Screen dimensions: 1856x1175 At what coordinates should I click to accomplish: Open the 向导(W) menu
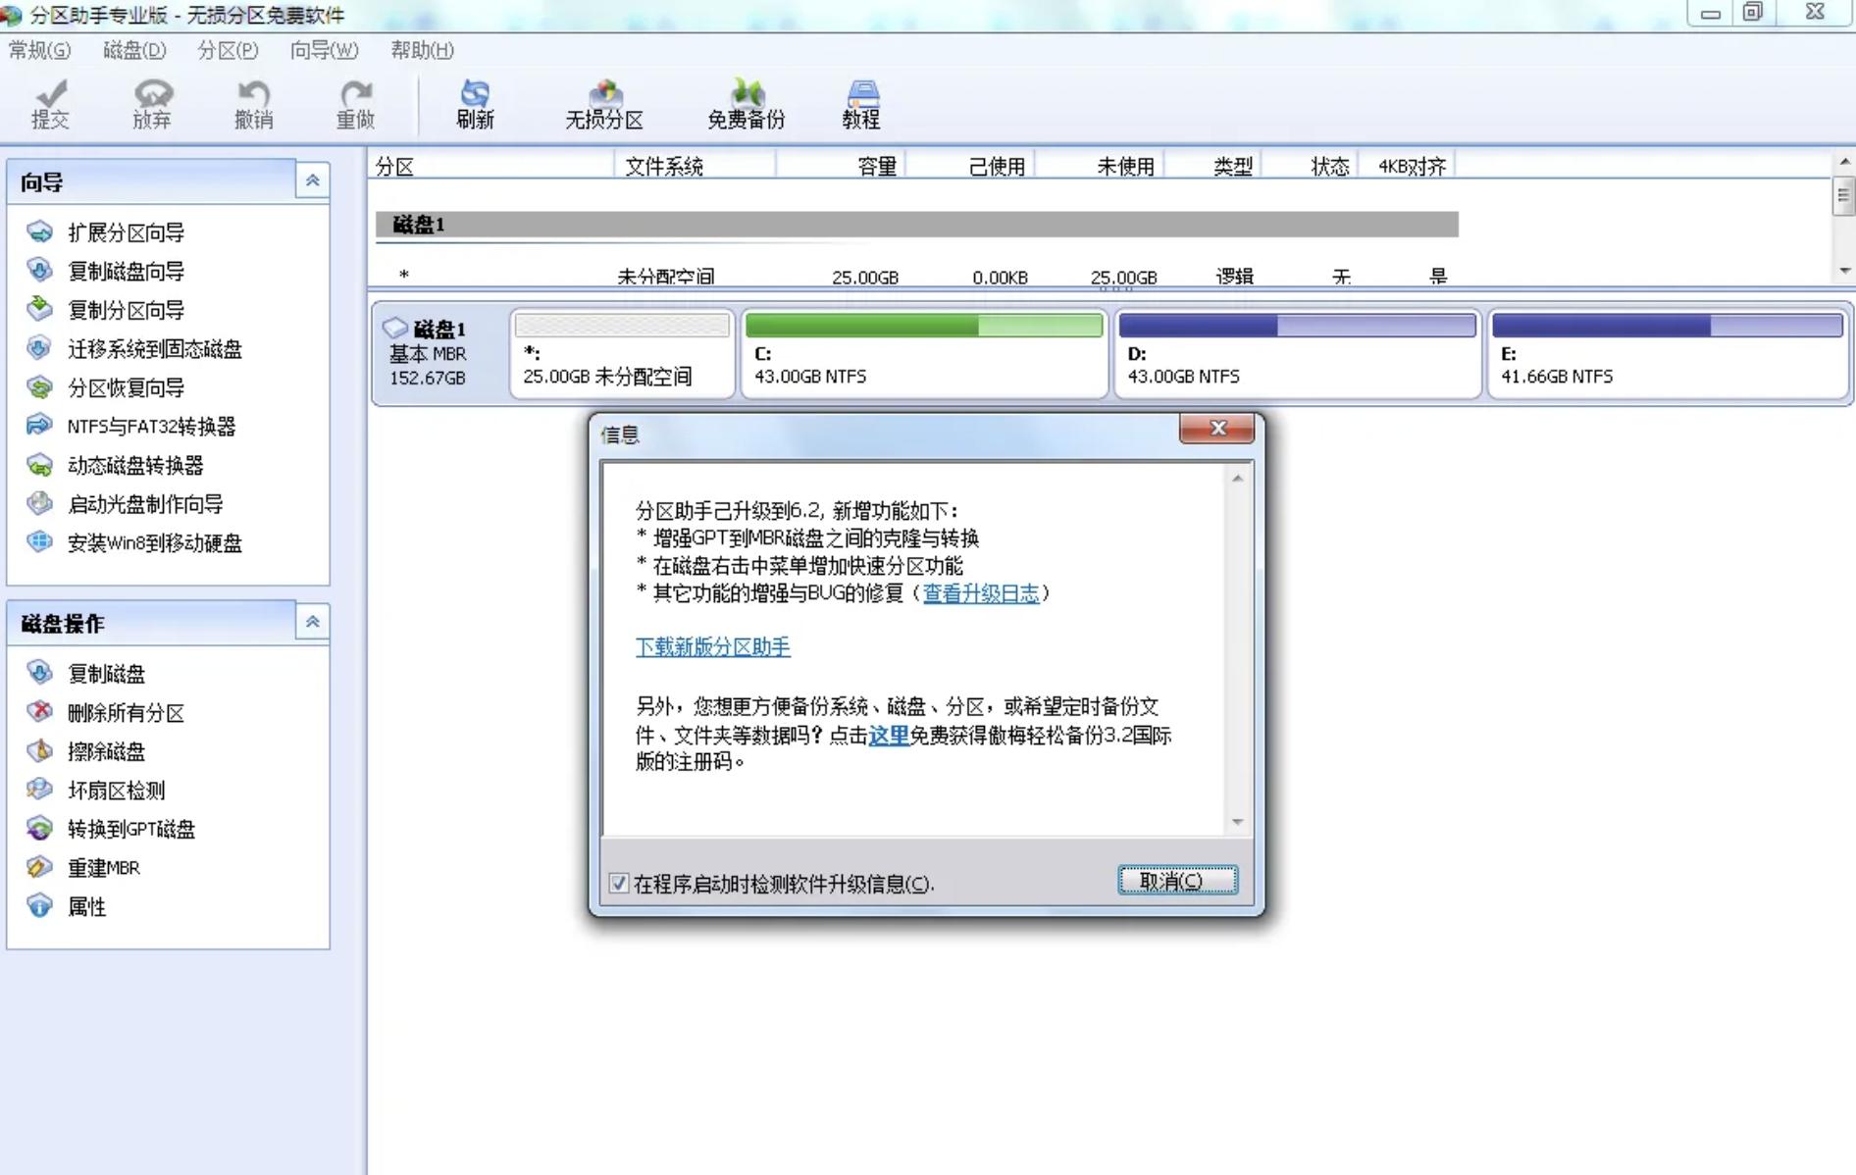(x=324, y=50)
